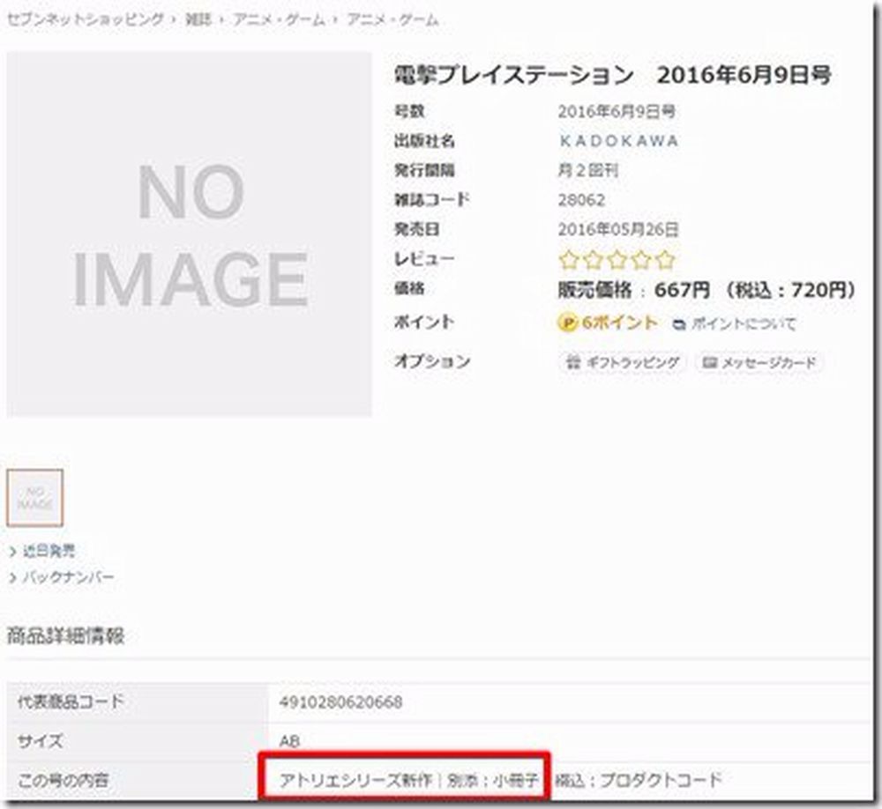Screen dimensions: 882x809
Task: Open the 近日発売 link
Action: click(47, 552)
